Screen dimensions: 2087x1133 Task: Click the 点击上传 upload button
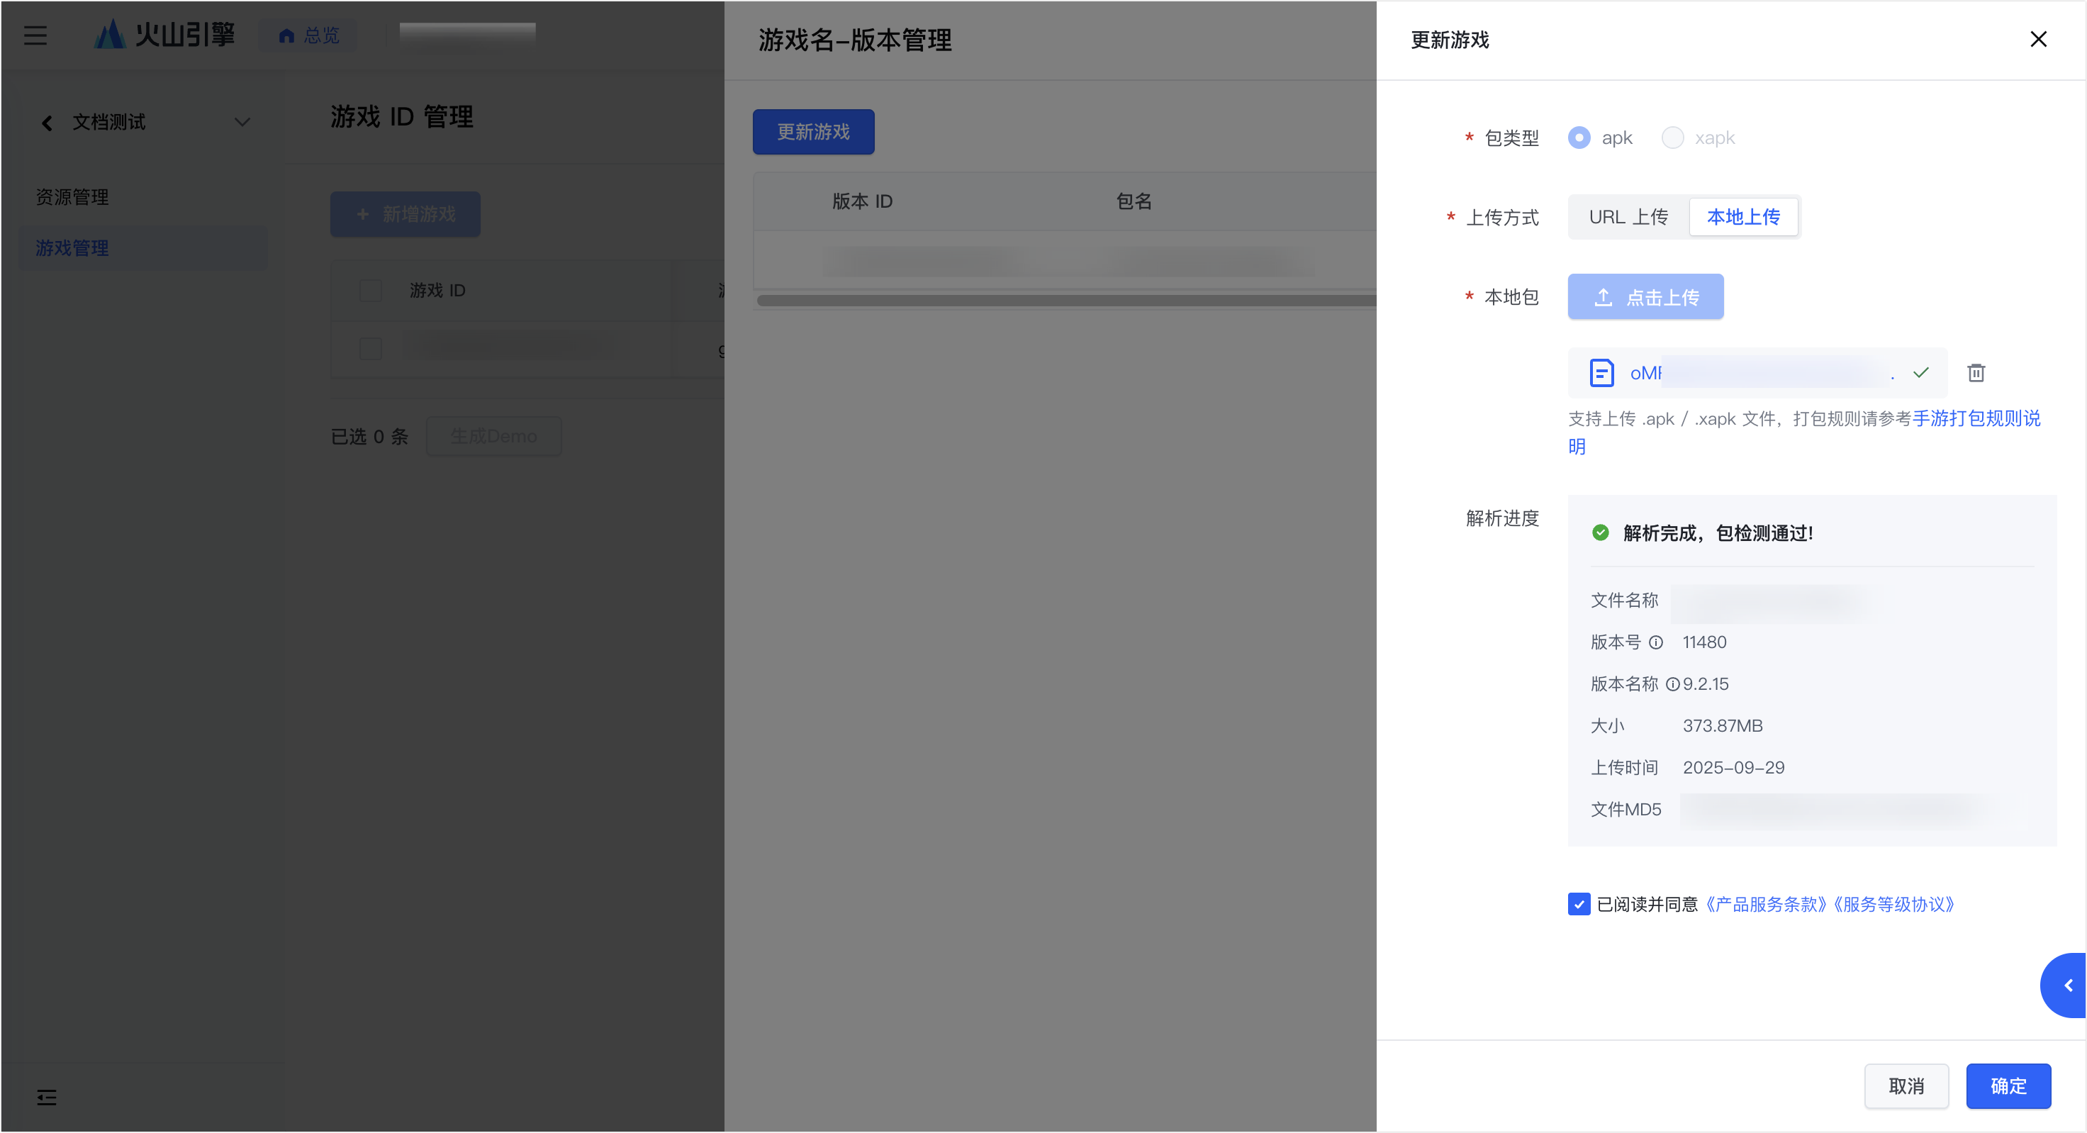1645,296
